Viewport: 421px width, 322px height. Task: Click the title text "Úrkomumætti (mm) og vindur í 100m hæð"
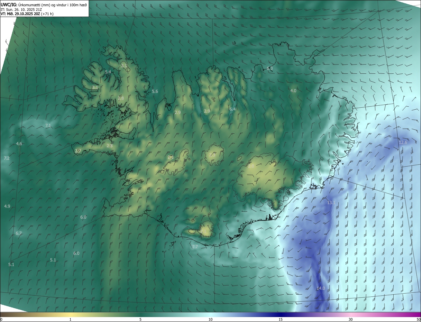click(x=52, y=5)
